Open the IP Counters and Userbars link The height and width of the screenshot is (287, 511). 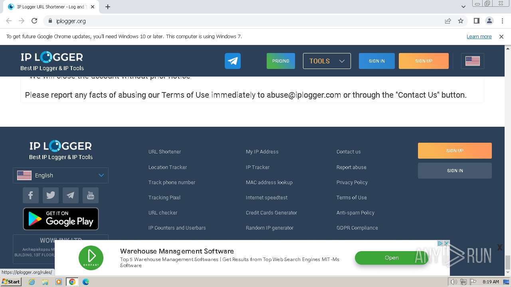[x=177, y=228]
